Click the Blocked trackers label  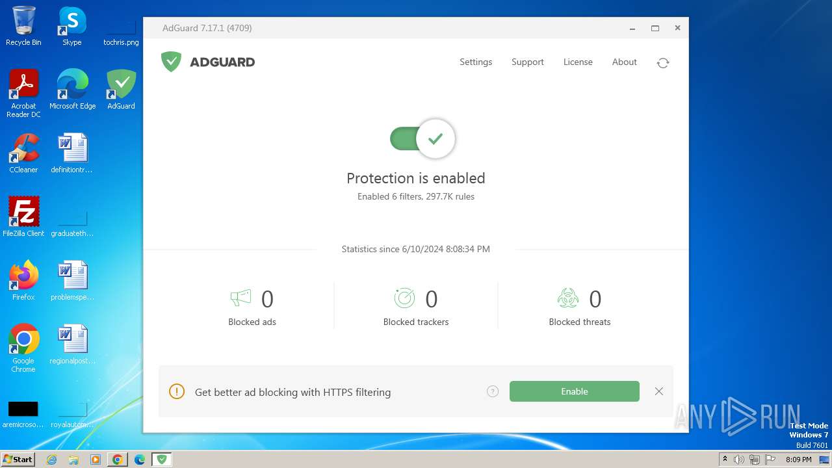pos(416,322)
